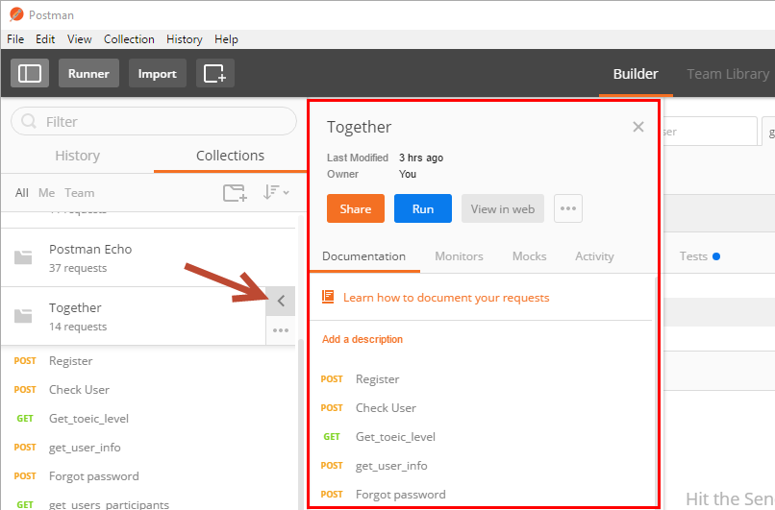775x510 pixels.
Task: Toggle the sidebar with the panel icon
Action: coord(30,74)
